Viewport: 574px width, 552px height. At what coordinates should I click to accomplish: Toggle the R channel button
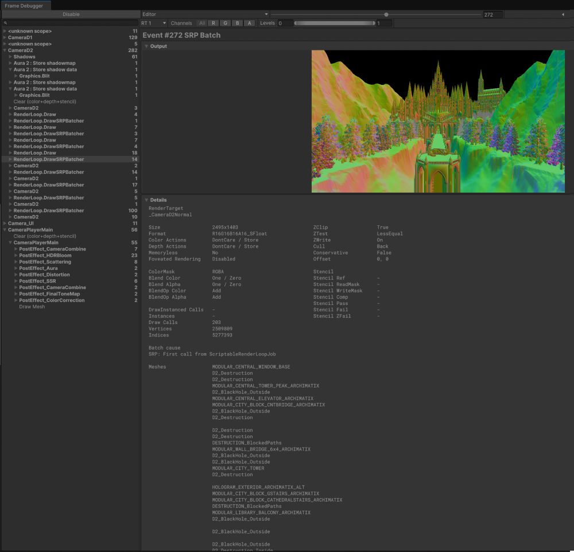point(214,23)
